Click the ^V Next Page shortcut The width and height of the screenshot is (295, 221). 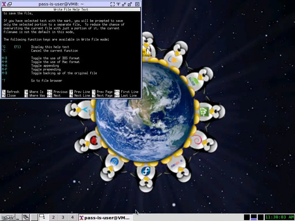102,96
